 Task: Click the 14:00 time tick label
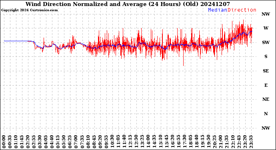[x=148, y=141]
